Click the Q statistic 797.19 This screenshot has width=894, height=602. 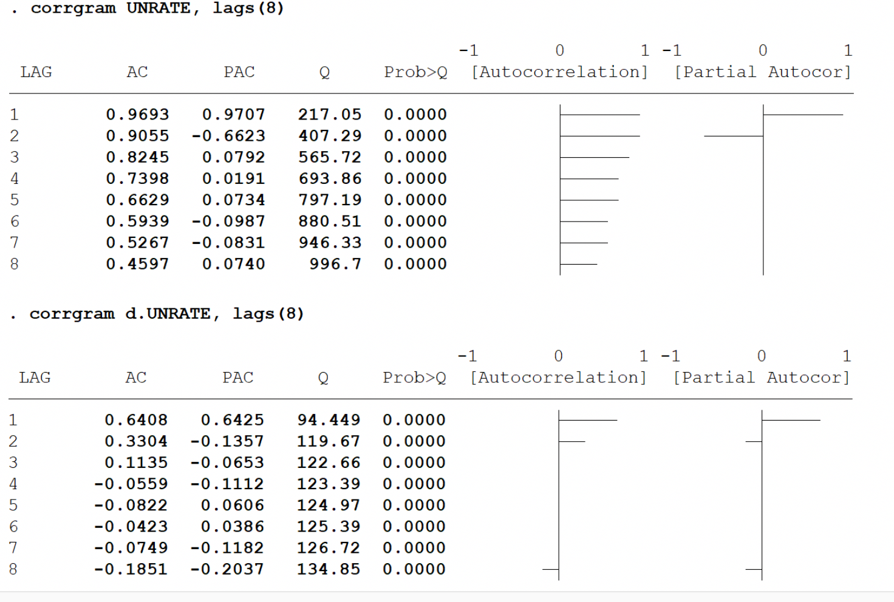(330, 200)
